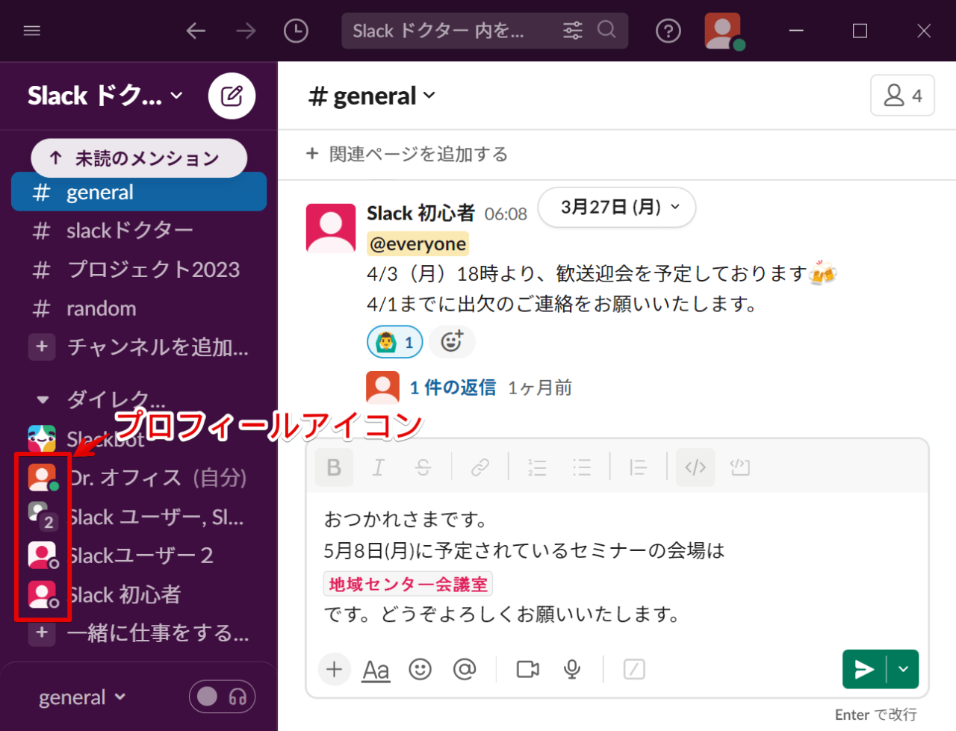Open slash shortcuts icon
Screen dimensions: 956x731
pyautogui.click(x=634, y=669)
